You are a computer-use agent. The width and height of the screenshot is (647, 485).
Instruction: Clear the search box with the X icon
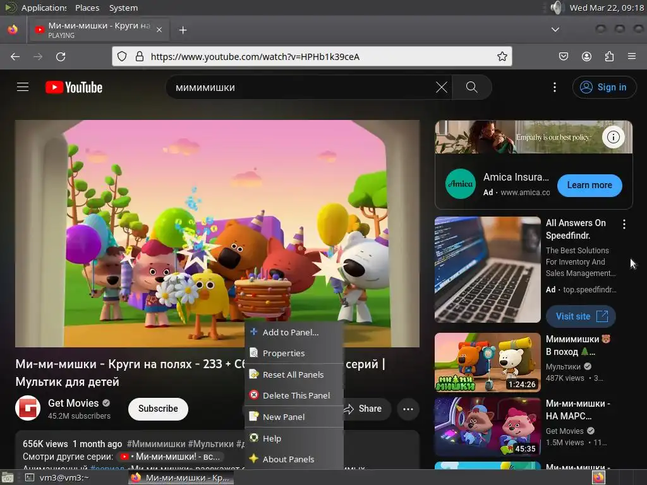click(442, 87)
